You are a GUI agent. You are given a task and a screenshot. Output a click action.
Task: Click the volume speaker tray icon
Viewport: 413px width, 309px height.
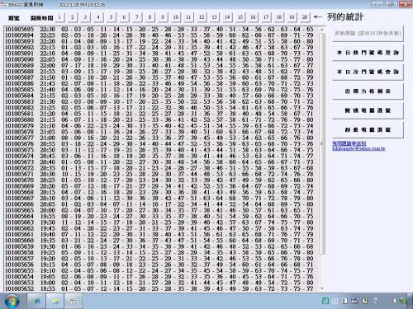396,301
